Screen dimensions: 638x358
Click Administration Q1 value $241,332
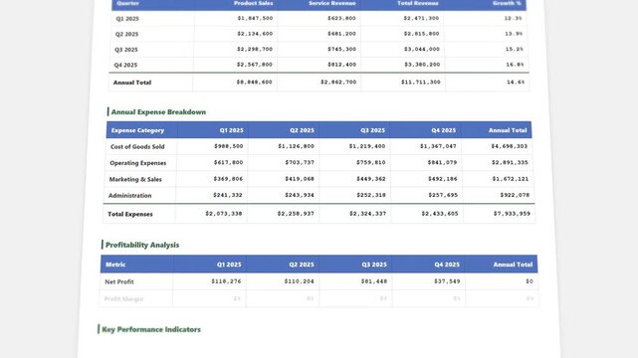coord(228,195)
